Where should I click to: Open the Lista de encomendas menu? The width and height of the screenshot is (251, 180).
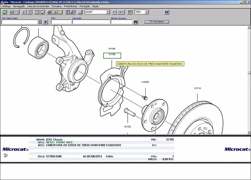coord(38,6)
